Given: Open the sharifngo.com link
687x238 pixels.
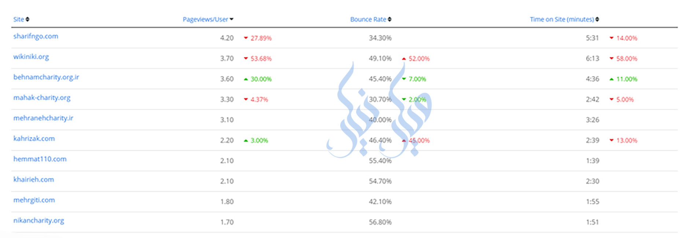Looking at the screenshot, I should (x=36, y=36).
